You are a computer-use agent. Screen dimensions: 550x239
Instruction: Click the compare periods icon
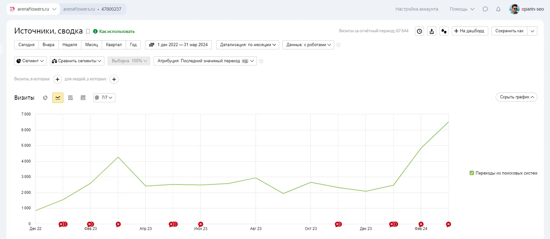click(x=444, y=31)
